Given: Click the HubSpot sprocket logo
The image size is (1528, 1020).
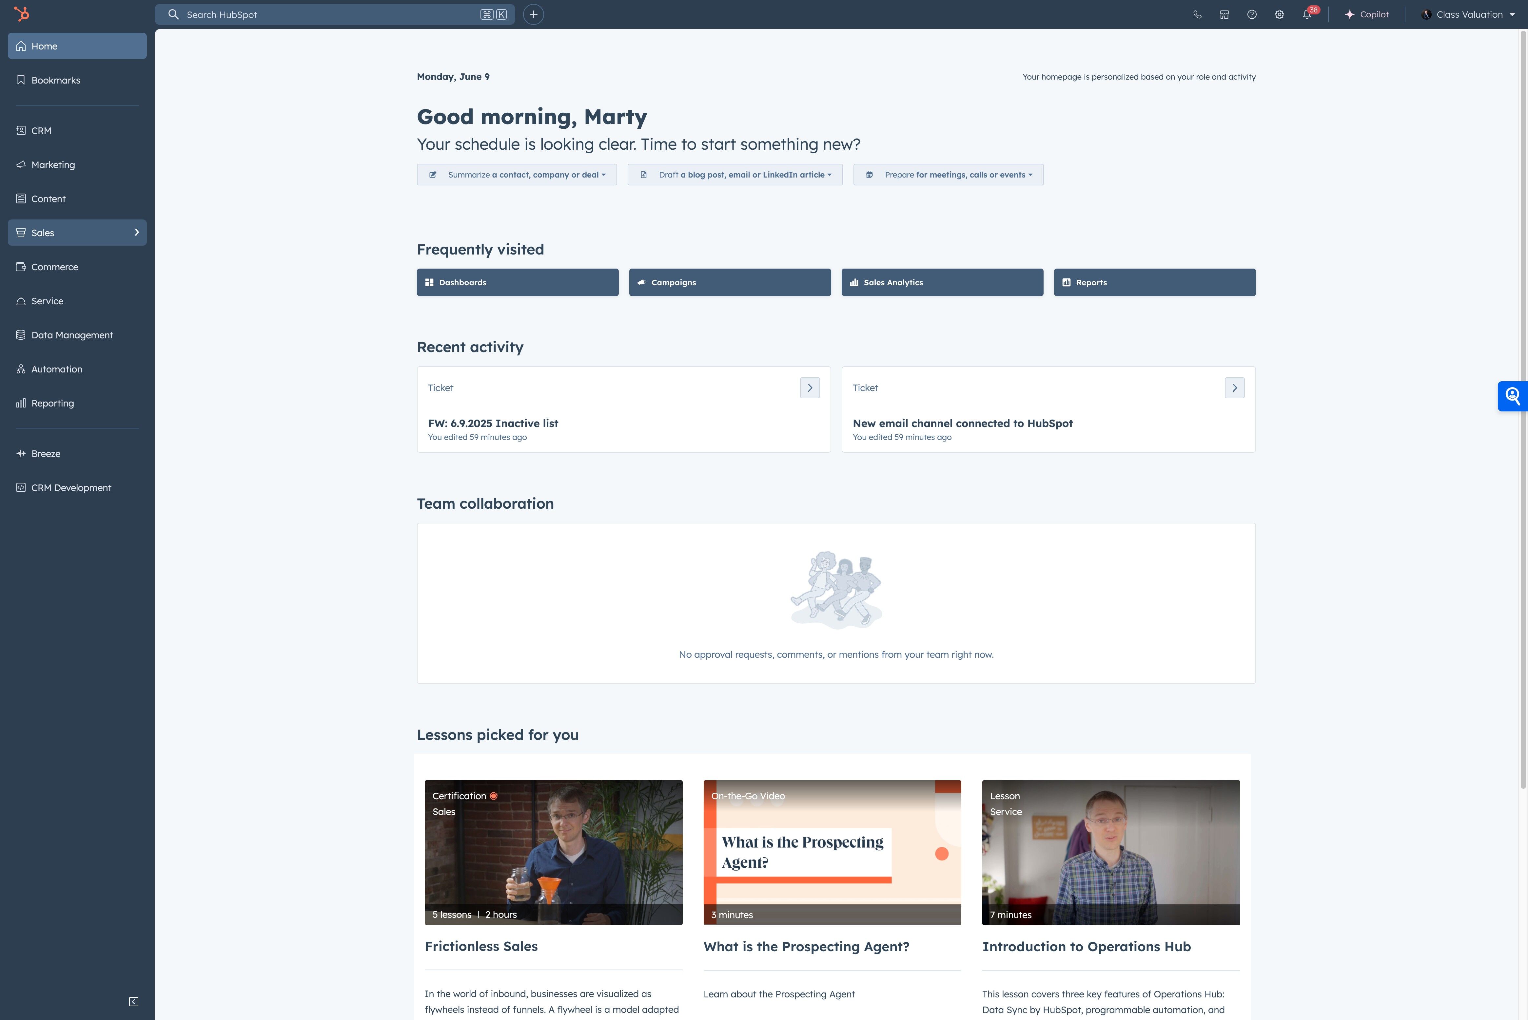Looking at the screenshot, I should [22, 14].
